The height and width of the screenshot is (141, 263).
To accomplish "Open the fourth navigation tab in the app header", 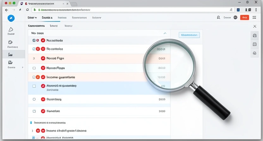I will pyautogui.click(x=79, y=18).
